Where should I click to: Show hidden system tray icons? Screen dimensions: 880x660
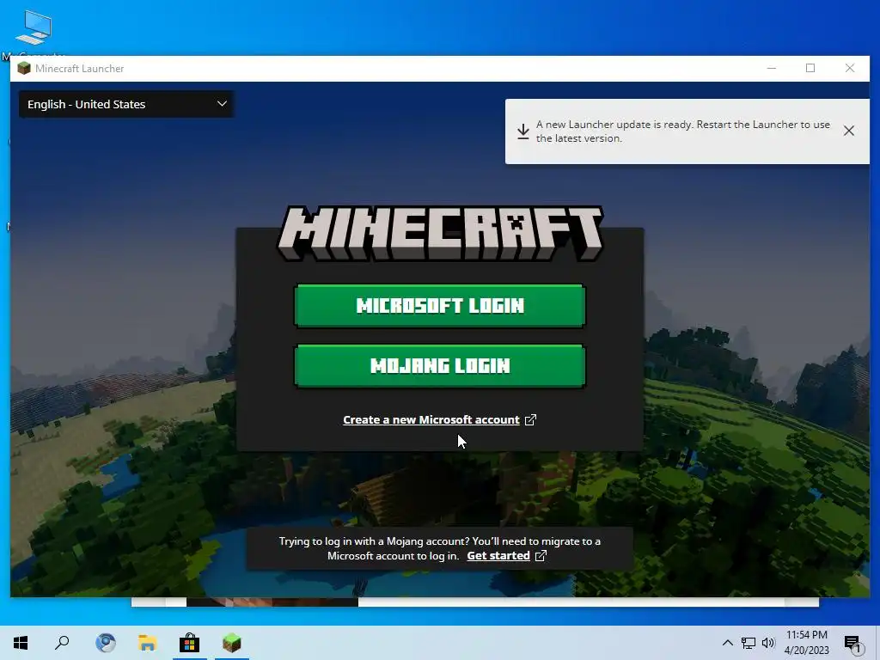pyautogui.click(x=727, y=643)
